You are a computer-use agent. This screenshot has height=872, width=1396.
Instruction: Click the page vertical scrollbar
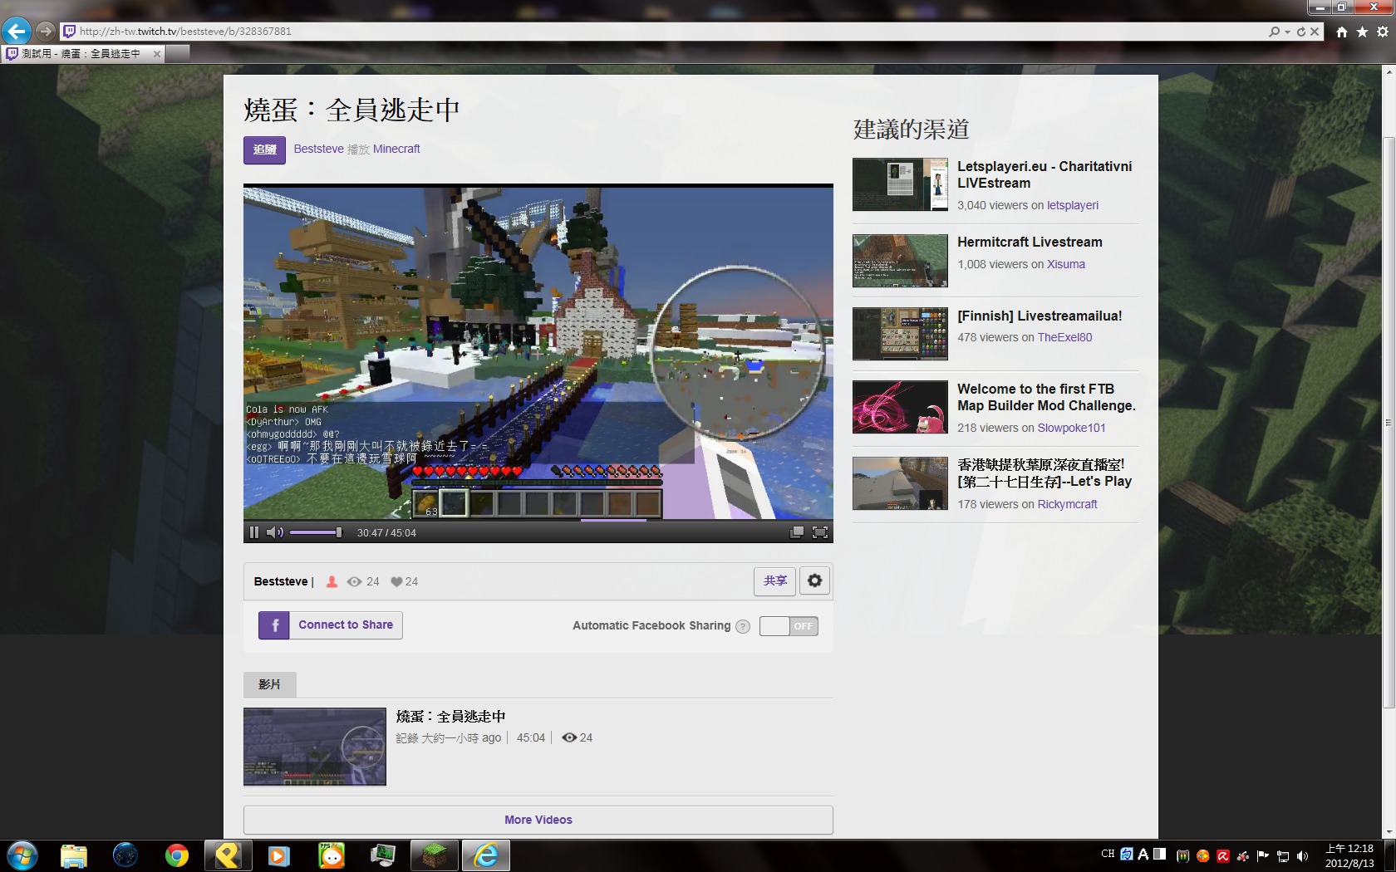[1389, 422]
